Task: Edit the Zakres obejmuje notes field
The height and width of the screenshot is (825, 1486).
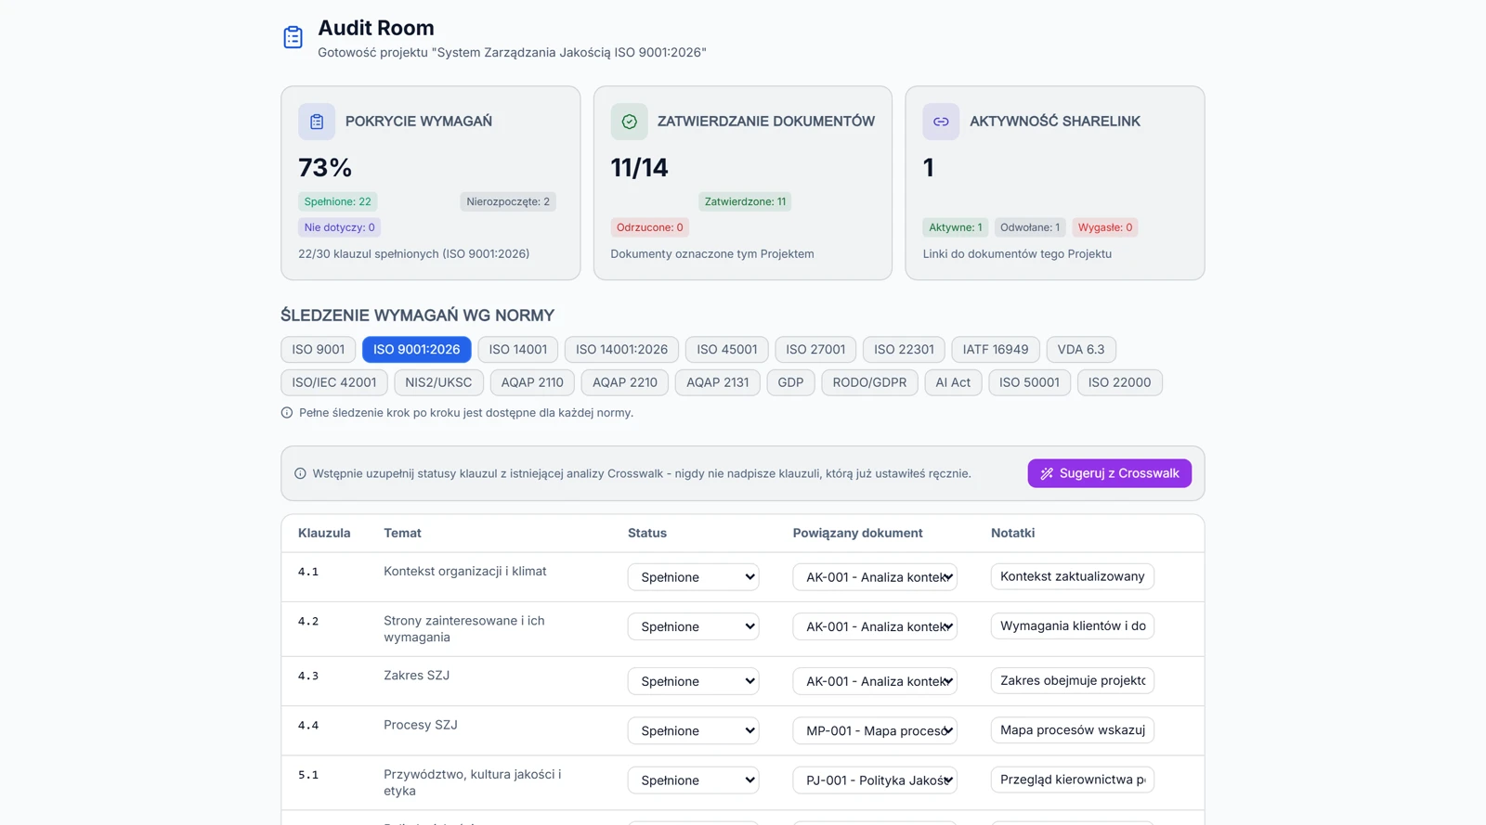Action: [x=1073, y=680]
